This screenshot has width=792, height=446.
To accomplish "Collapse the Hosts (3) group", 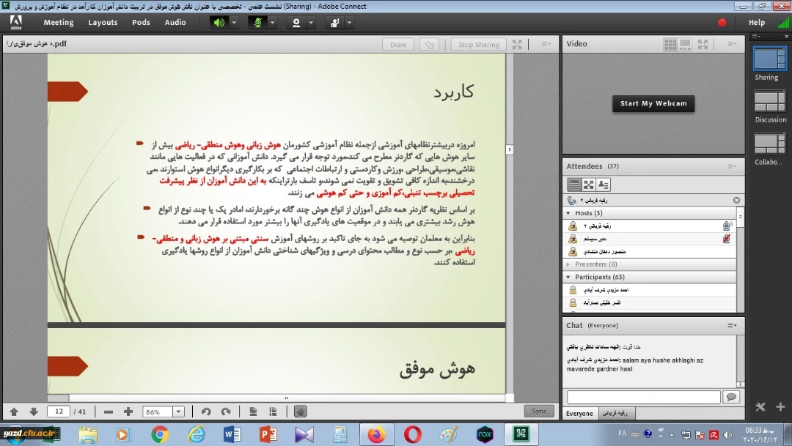I will pos(568,213).
